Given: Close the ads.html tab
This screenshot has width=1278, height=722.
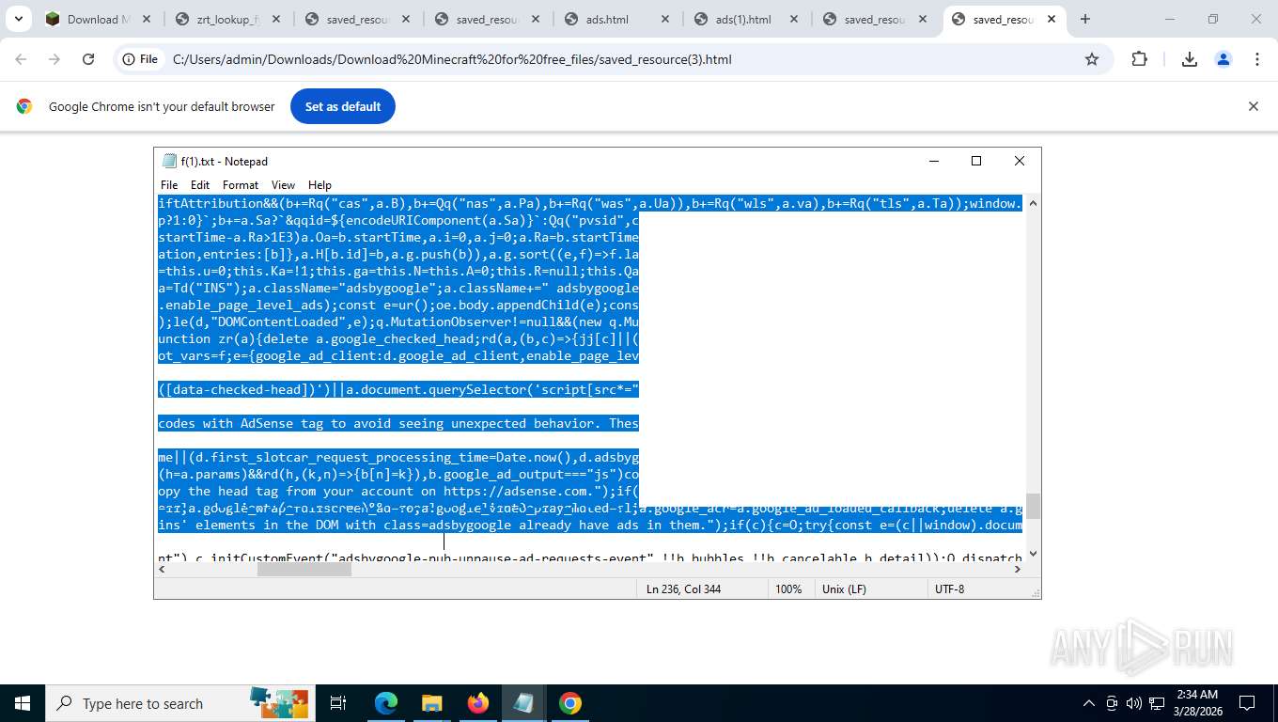Looking at the screenshot, I should pyautogui.click(x=665, y=19).
